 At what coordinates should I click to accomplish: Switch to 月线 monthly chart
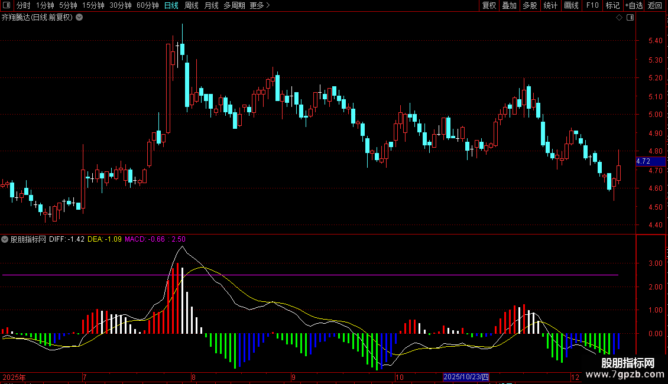point(211,5)
